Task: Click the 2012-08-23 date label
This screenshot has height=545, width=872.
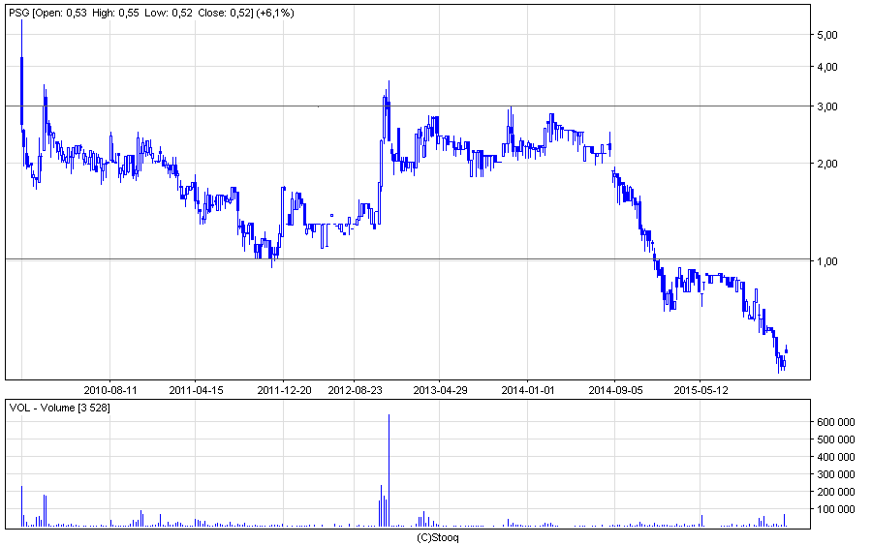Action: [x=355, y=390]
